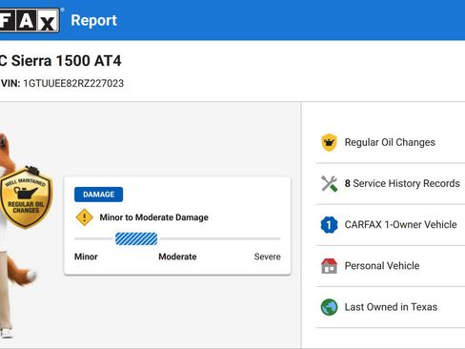Open Regular Oil Changes row
Viewport: 465px width, 349px height.
(x=391, y=142)
